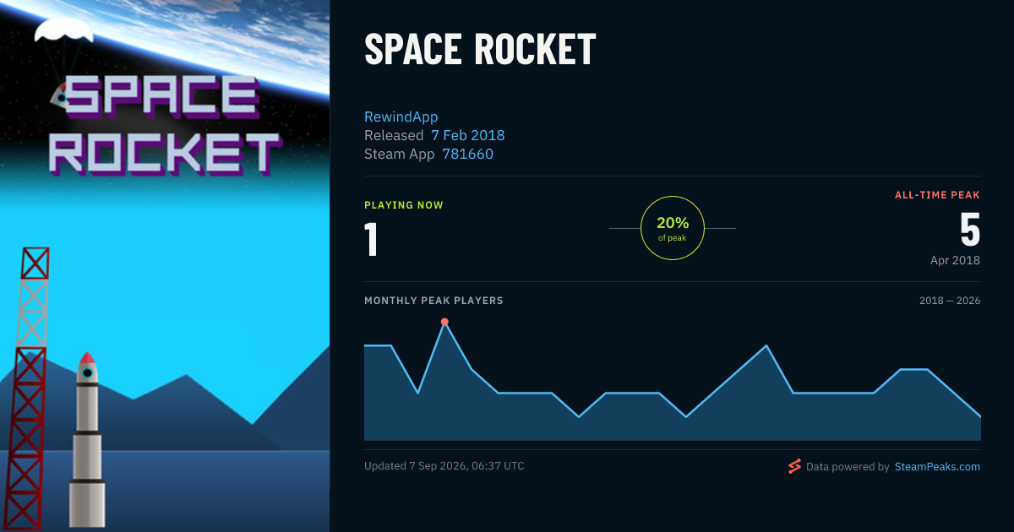Click the All-Time Peak value 5

(x=970, y=229)
